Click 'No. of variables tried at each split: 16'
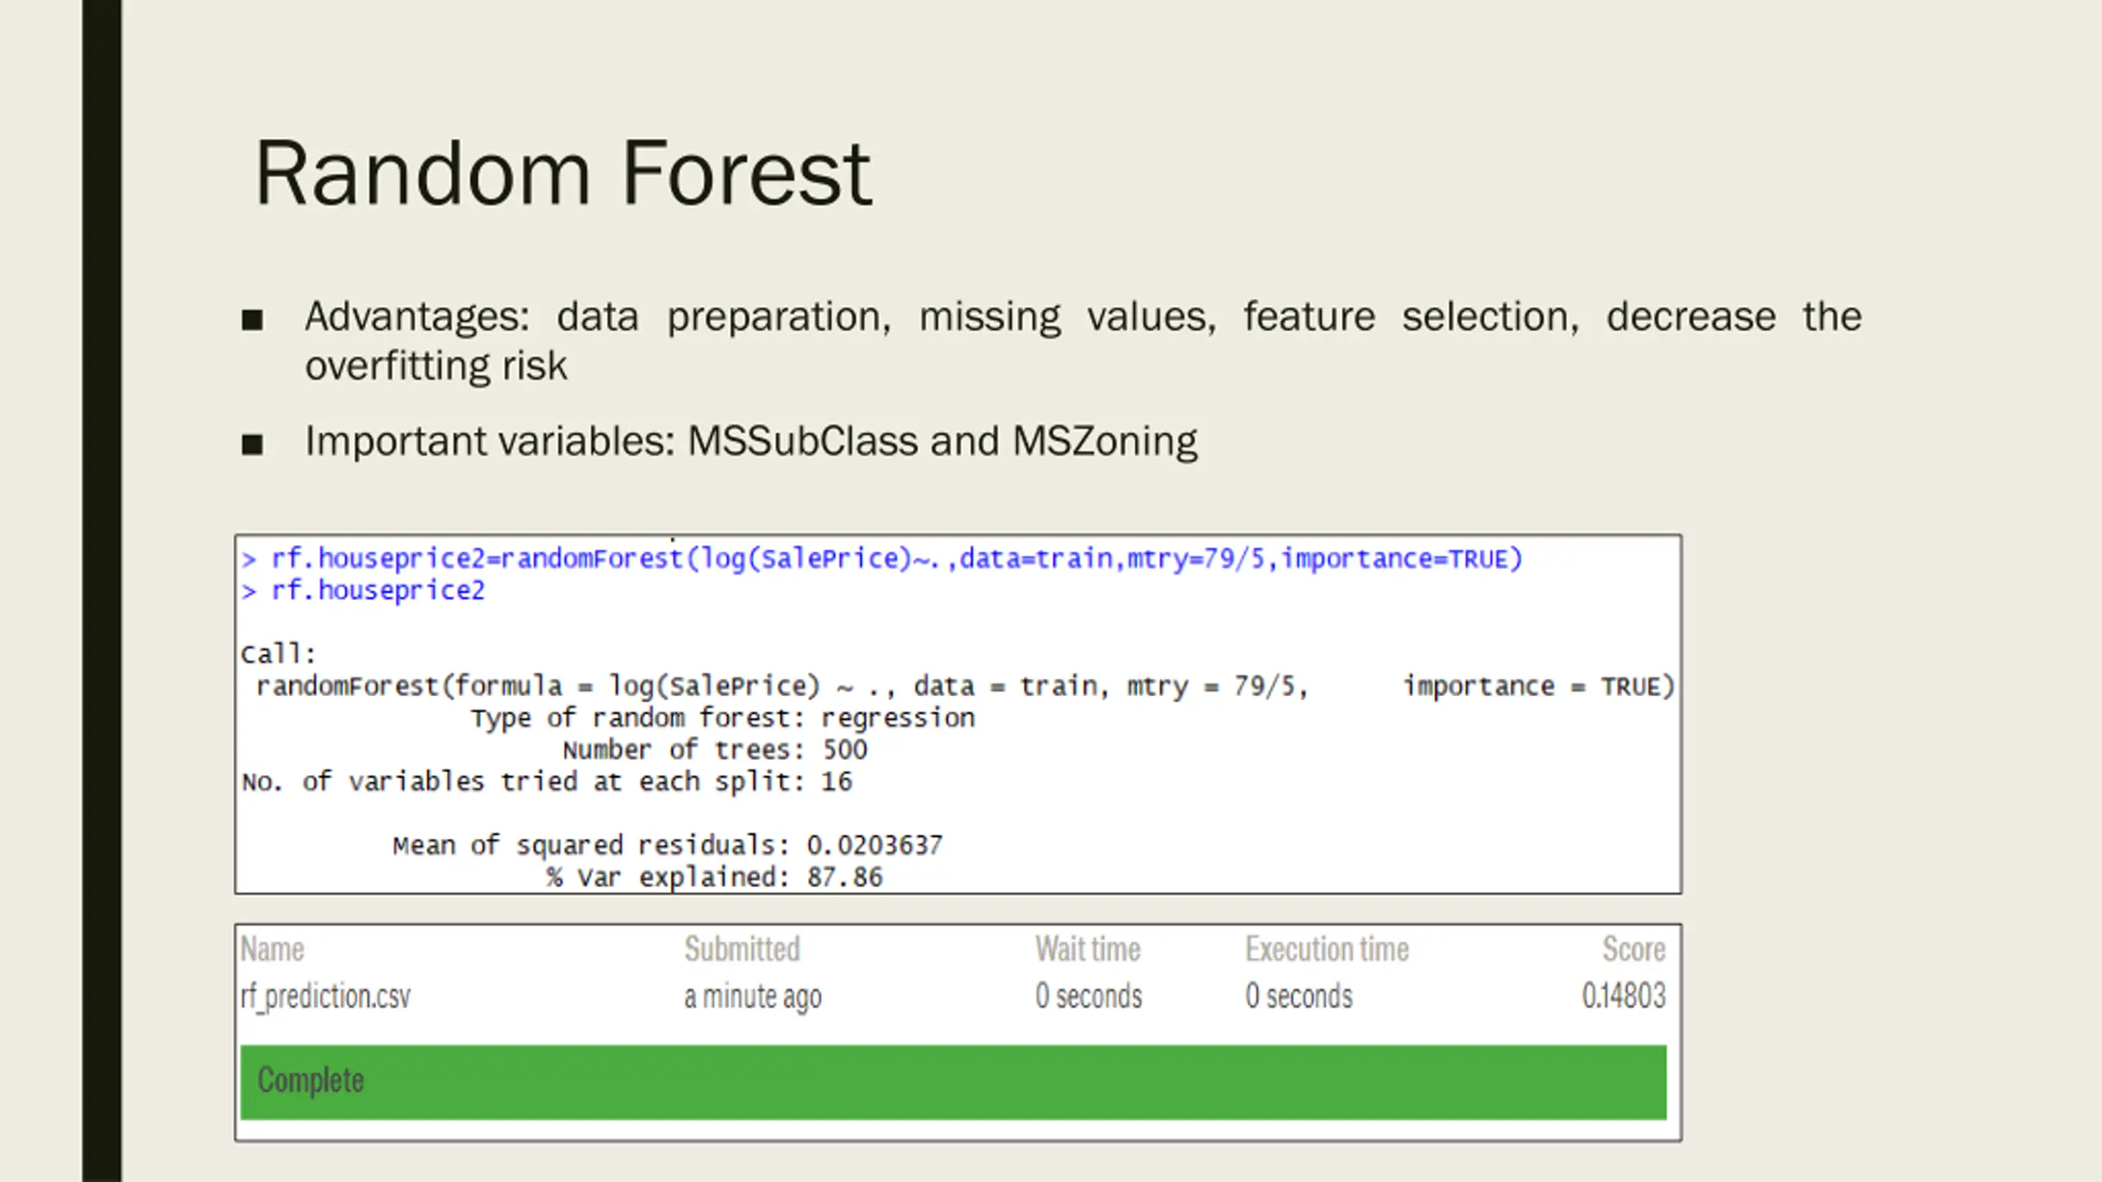This screenshot has height=1182, width=2102. (547, 781)
